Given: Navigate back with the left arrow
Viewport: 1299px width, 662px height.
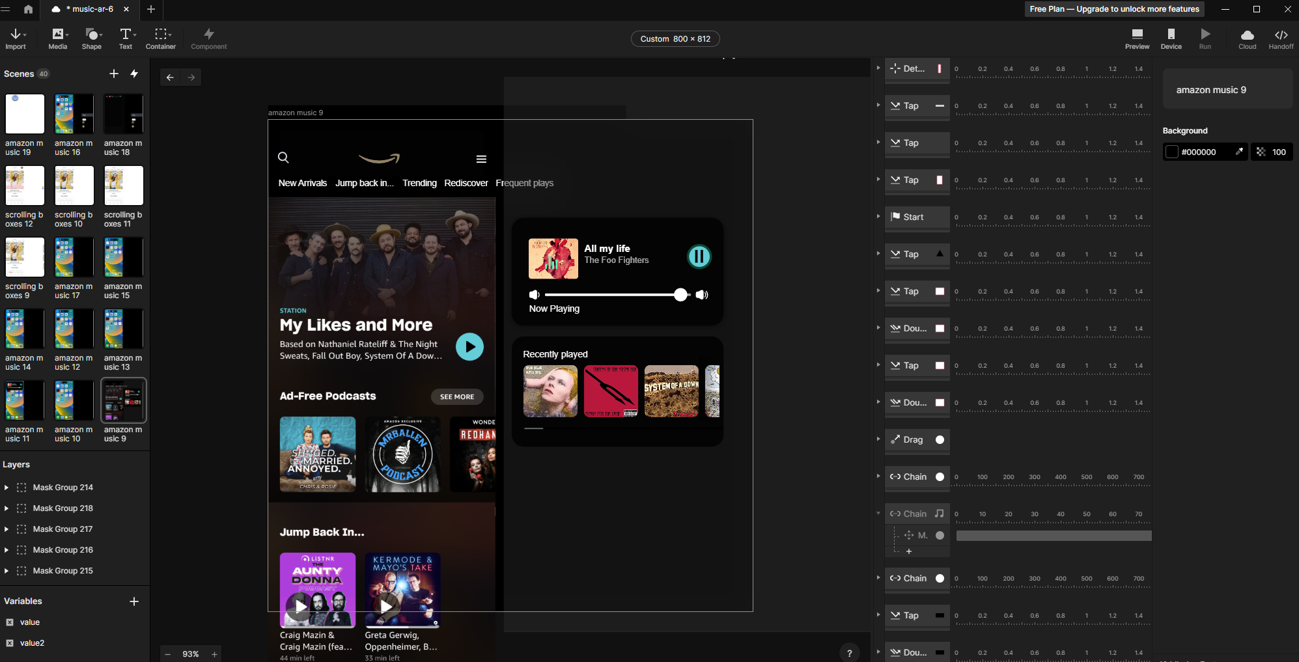Looking at the screenshot, I should [x=170, y=77].
